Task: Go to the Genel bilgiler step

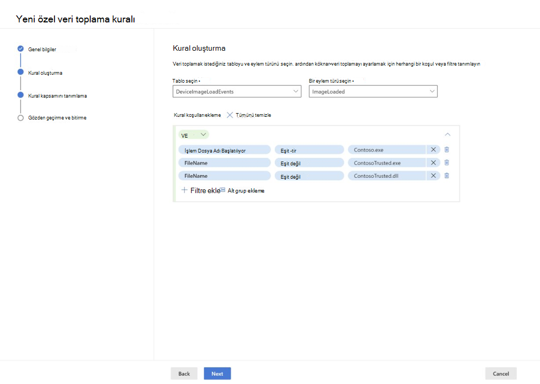Action: (x=42, y=49)
